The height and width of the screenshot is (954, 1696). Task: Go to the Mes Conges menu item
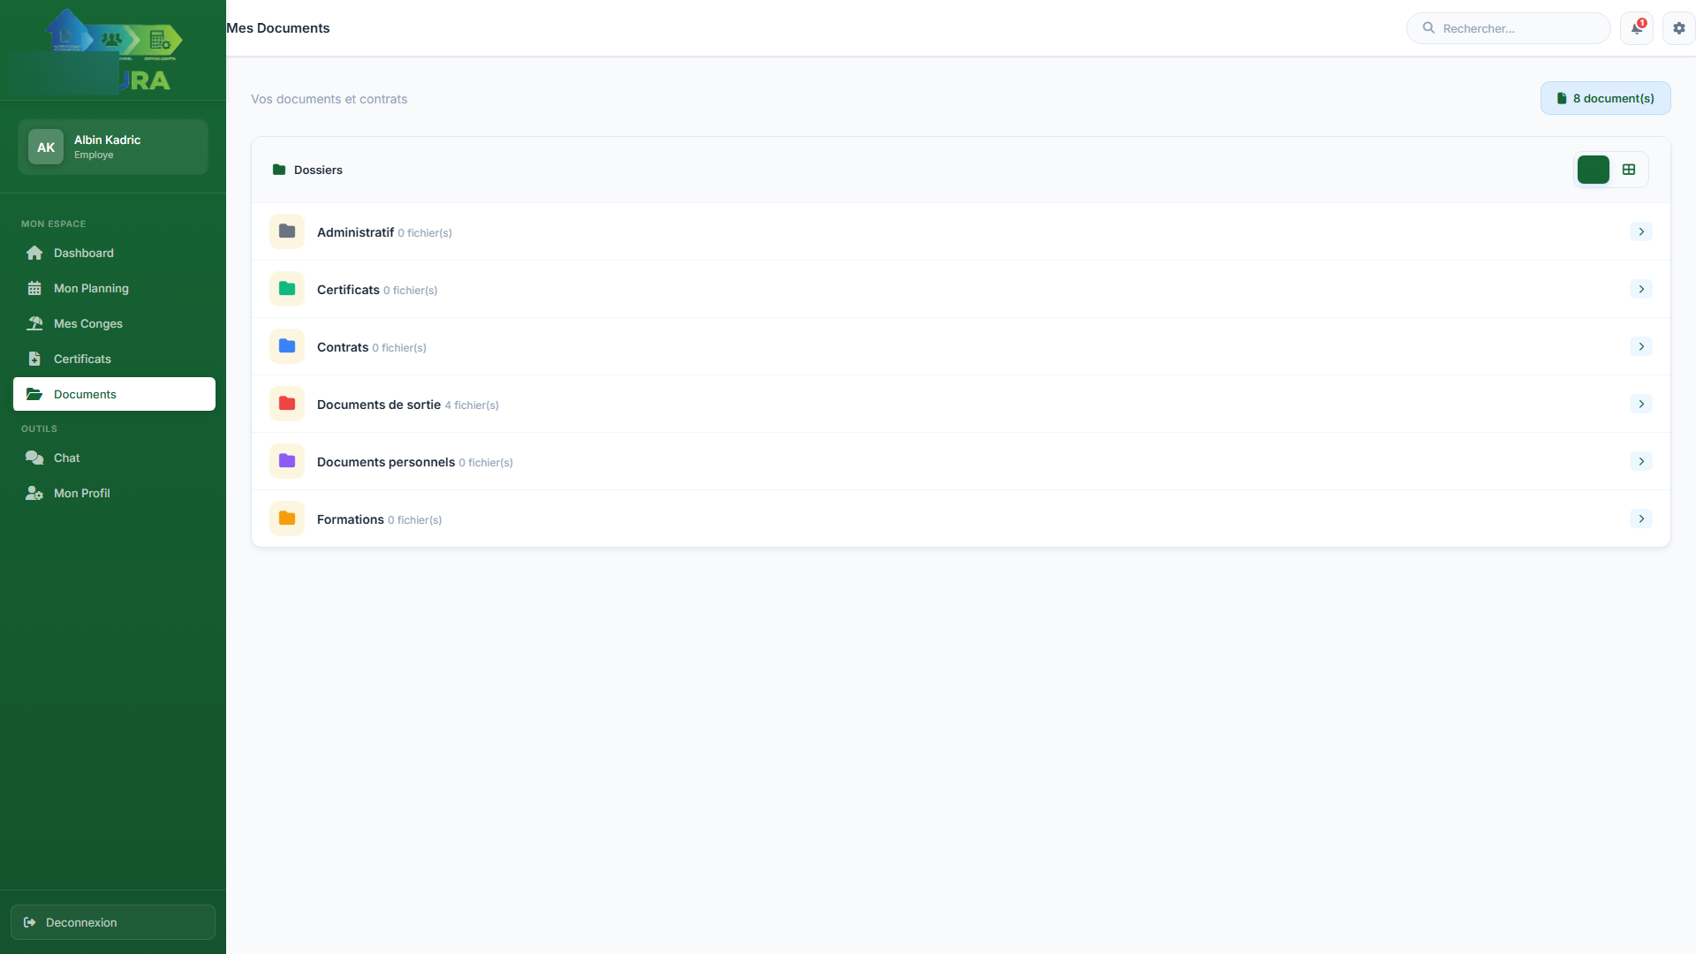click(x=88, y=323)
